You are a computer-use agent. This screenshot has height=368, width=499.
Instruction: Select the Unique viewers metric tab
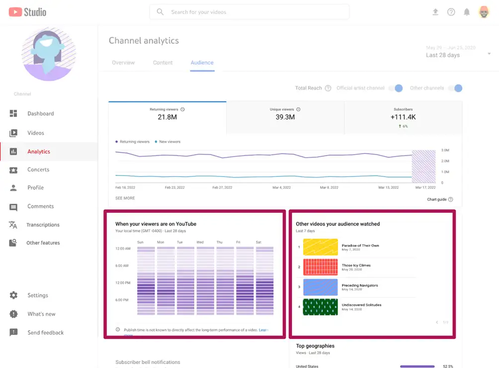[285, 118]
